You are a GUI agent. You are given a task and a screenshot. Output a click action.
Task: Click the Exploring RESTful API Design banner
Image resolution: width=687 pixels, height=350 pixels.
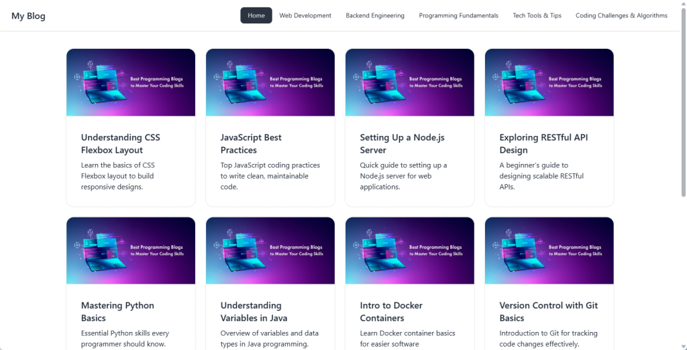point(549,82)
